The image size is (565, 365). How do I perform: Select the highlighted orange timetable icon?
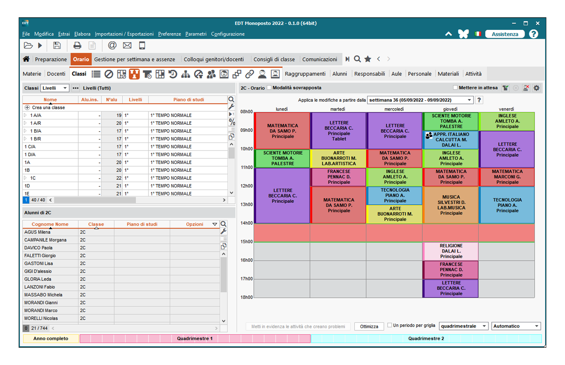click(134, 74)
